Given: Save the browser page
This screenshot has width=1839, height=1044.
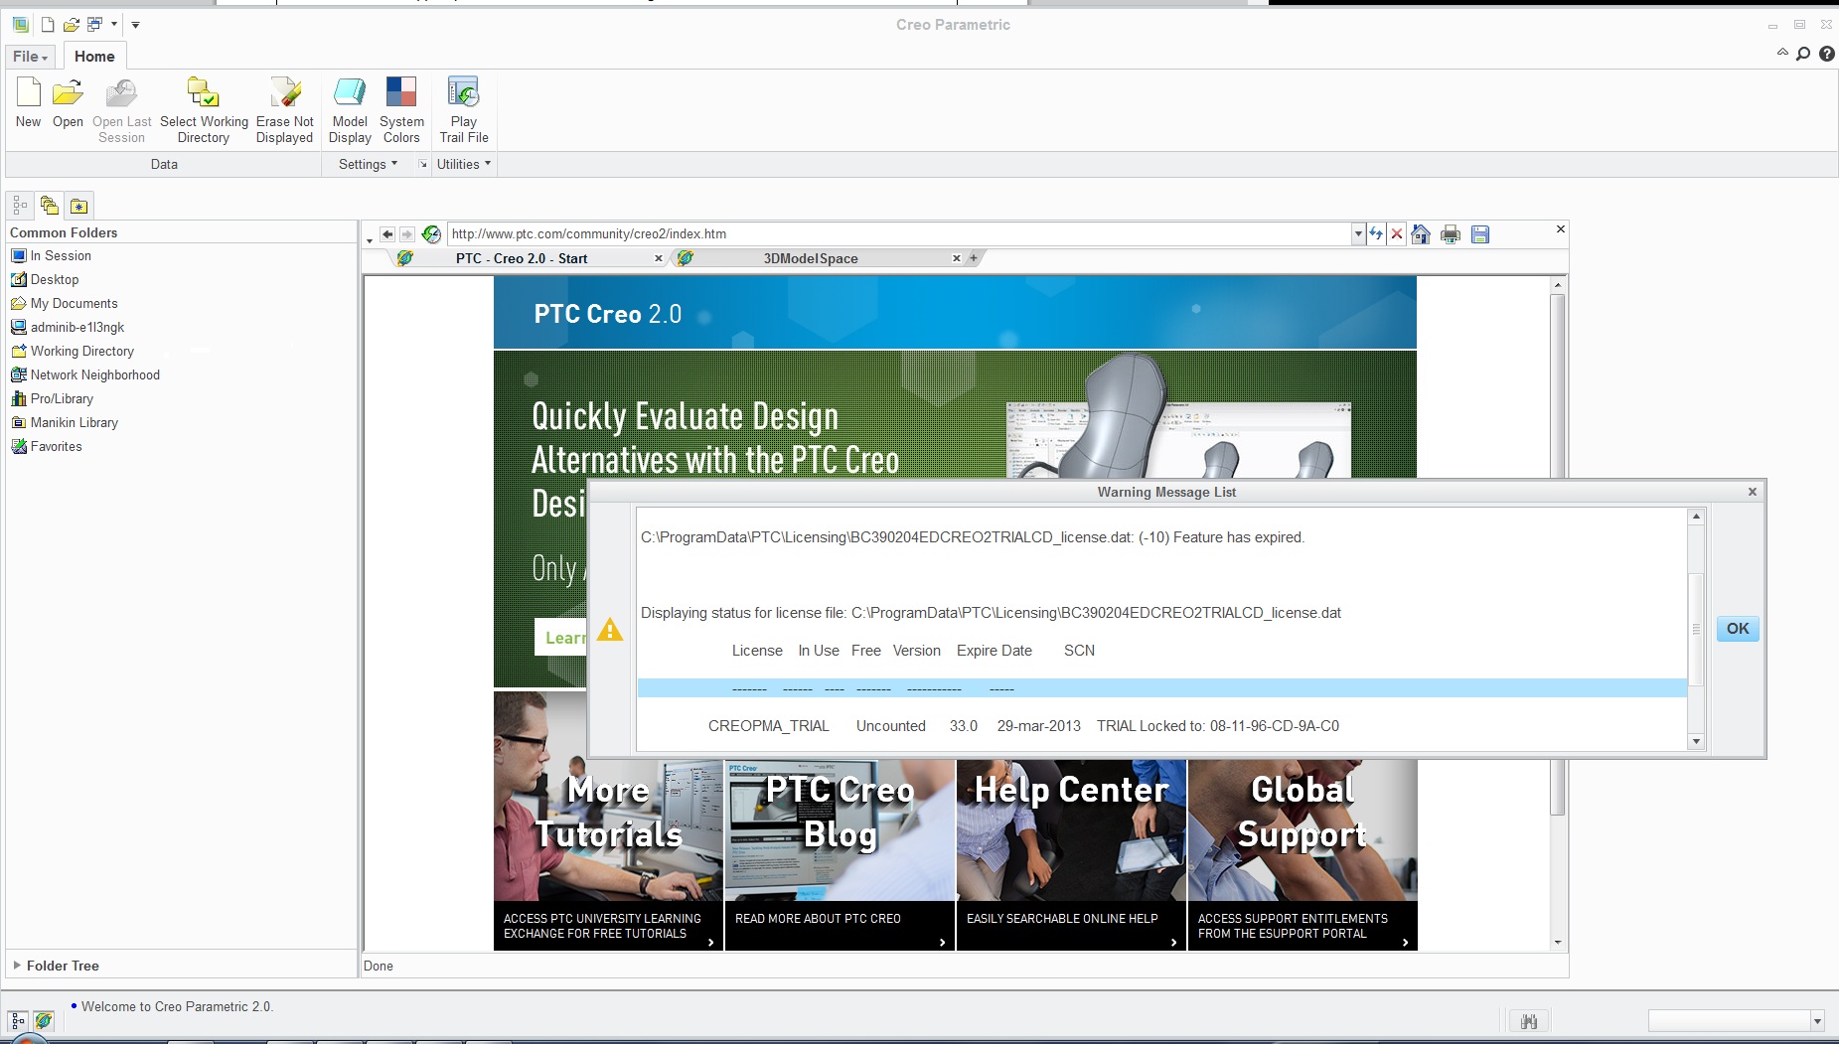Looking at the screenshot, I should (x=1480, y=234).
